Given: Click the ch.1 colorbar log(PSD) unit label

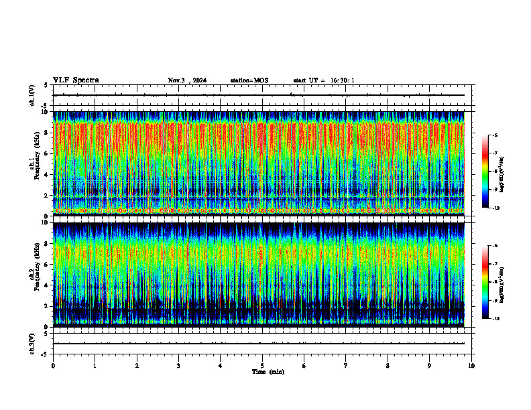Looking at the screenshot, I should [x=502, y=175].
